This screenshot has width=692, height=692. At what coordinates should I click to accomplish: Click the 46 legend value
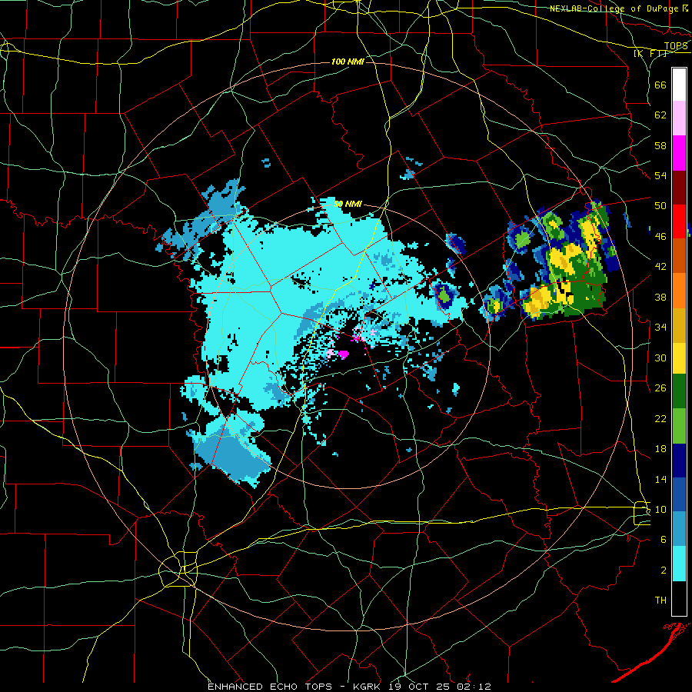tap(660, 237)
